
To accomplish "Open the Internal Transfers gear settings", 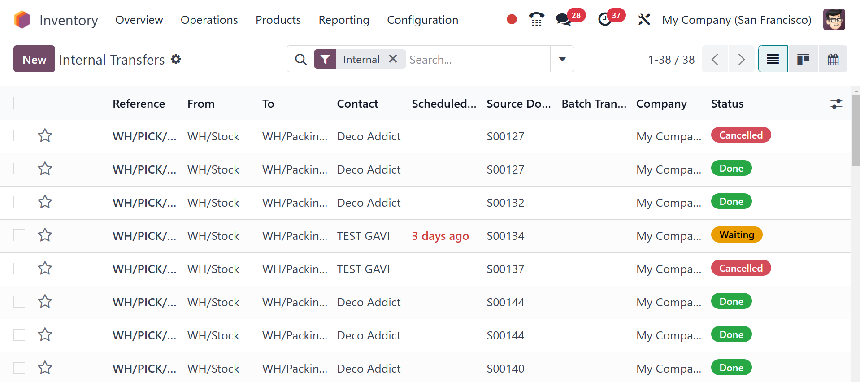I will (176, 59).
